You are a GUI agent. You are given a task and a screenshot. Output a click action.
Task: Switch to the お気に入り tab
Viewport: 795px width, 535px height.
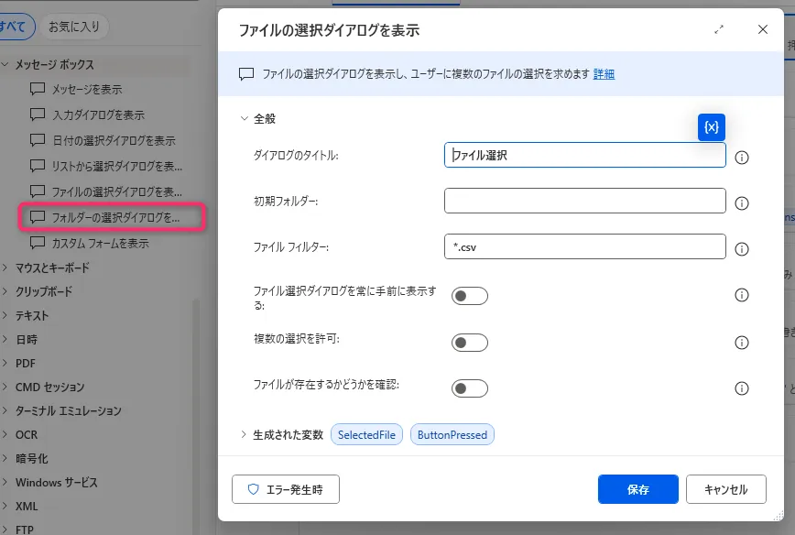click(x=73, y=27)
